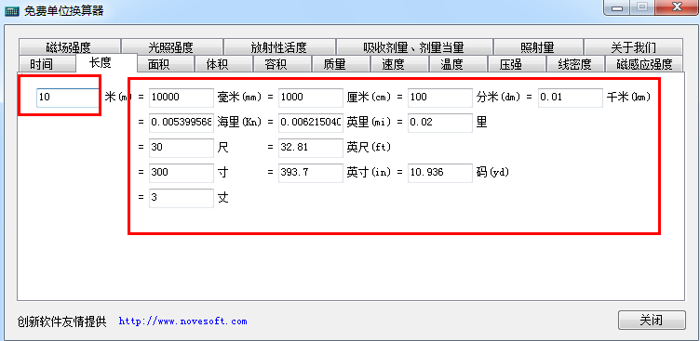Image resolution: width=700 pixels, height=341 pixels.
Task: Go to the 速度 tab
Action: 399,64
